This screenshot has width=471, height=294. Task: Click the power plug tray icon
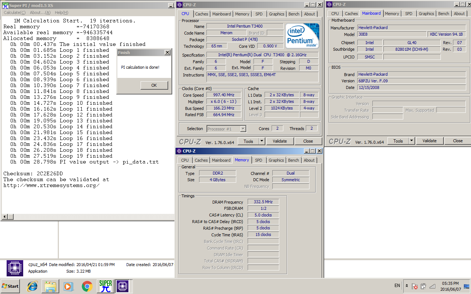click(424, 286)
